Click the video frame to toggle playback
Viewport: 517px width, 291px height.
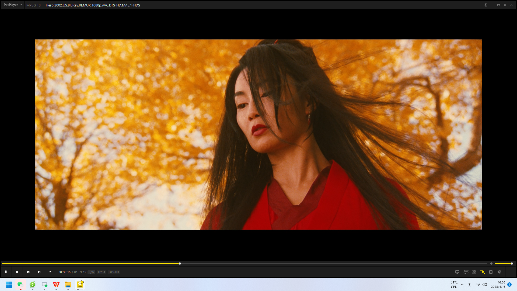tap(258, 134)
